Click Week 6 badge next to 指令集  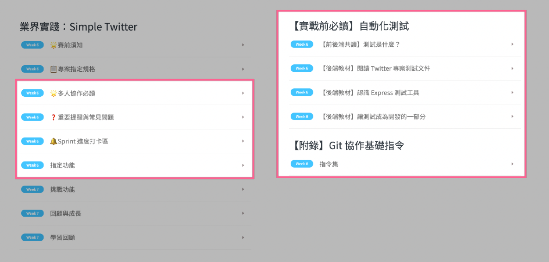302,164
